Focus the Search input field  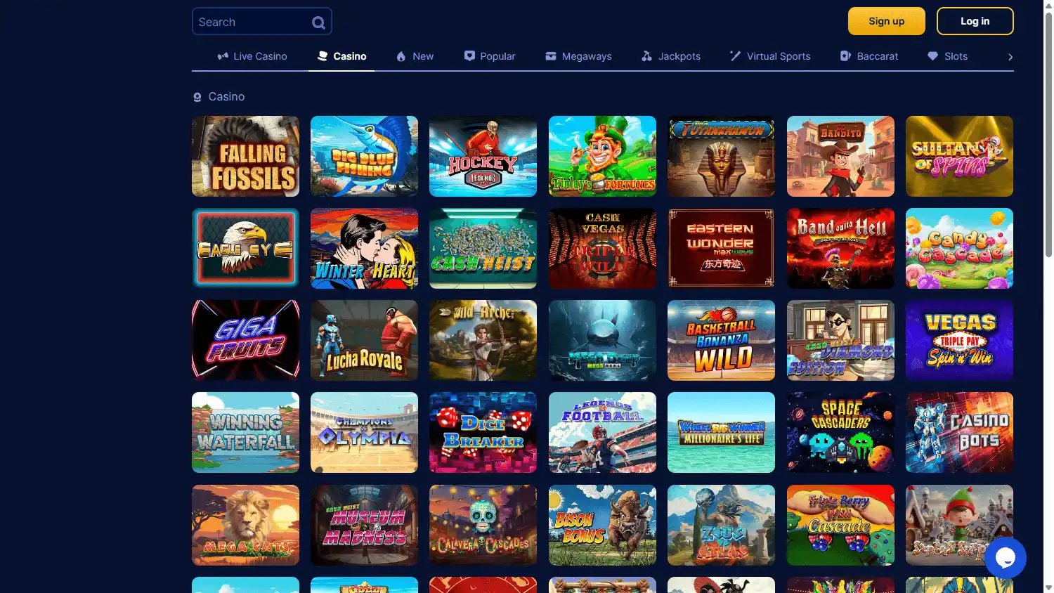coord(261,21)
